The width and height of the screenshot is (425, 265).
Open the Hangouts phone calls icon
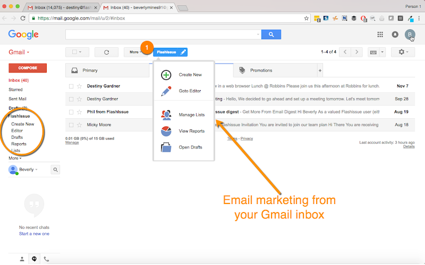pos(46,259)
